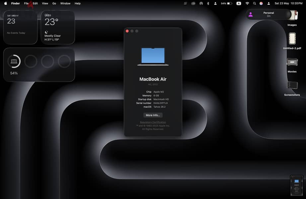Click the Bluetooth menu bar icon
The height and width of the screenshot is (199, 306).
pyautogui.click(x=208, y=3)
